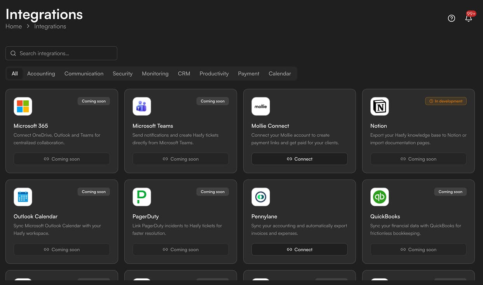Click the In development badge on Notion
The image size is (483, 285).
coord(446,101)
